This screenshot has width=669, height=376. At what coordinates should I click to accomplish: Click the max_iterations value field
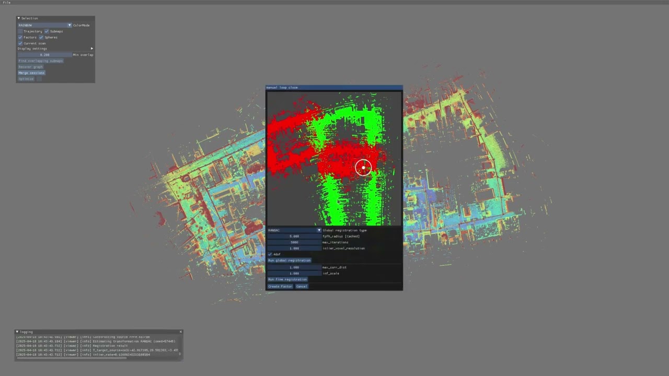(x=294, y=242)
